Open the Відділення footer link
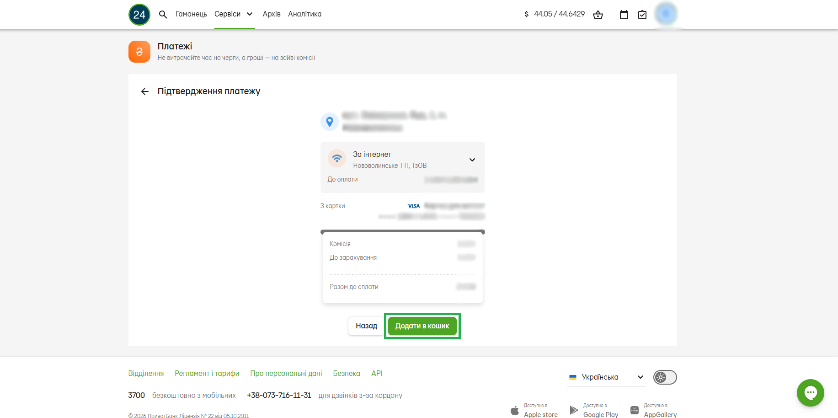 (146, 374)
